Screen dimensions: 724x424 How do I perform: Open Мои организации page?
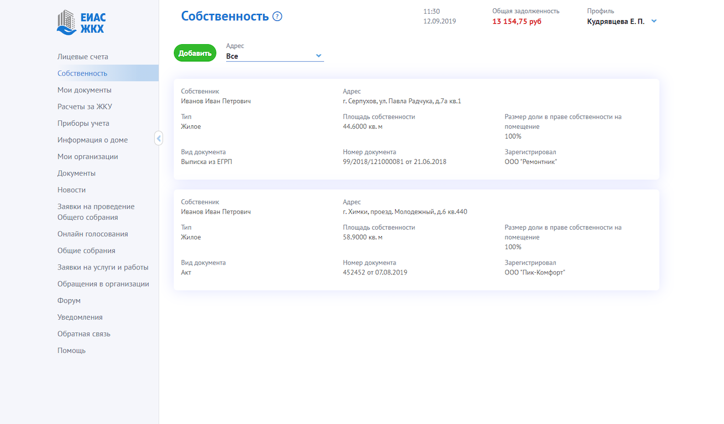tap(88, 156)
